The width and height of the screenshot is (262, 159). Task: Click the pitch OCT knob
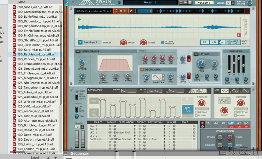[145, 58]
